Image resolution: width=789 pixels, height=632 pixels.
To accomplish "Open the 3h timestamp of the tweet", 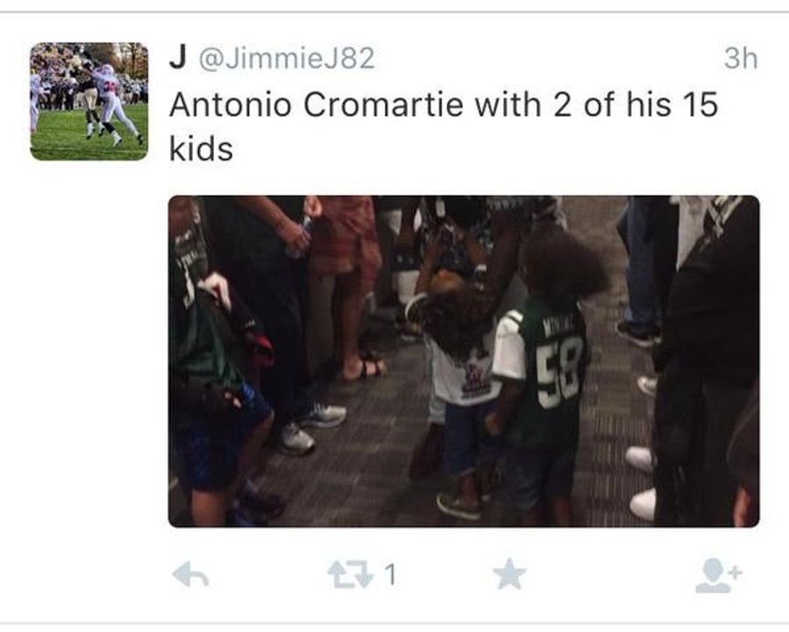I will pyautogui.click(x=740, y=59).
